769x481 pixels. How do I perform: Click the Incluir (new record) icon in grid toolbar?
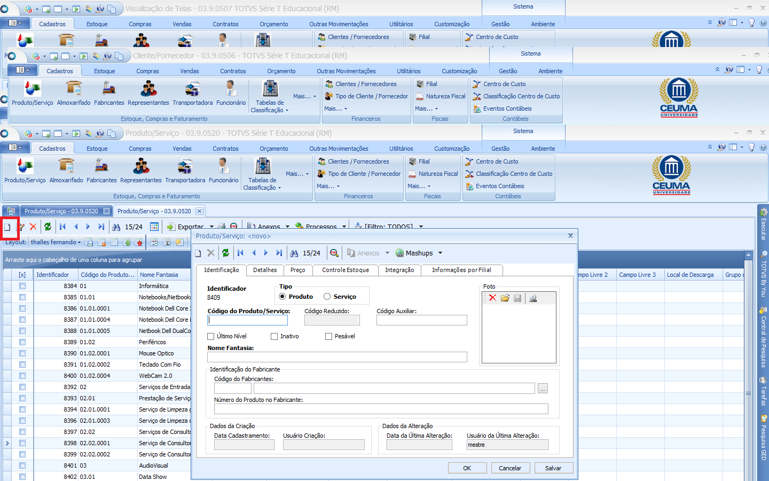7,227
